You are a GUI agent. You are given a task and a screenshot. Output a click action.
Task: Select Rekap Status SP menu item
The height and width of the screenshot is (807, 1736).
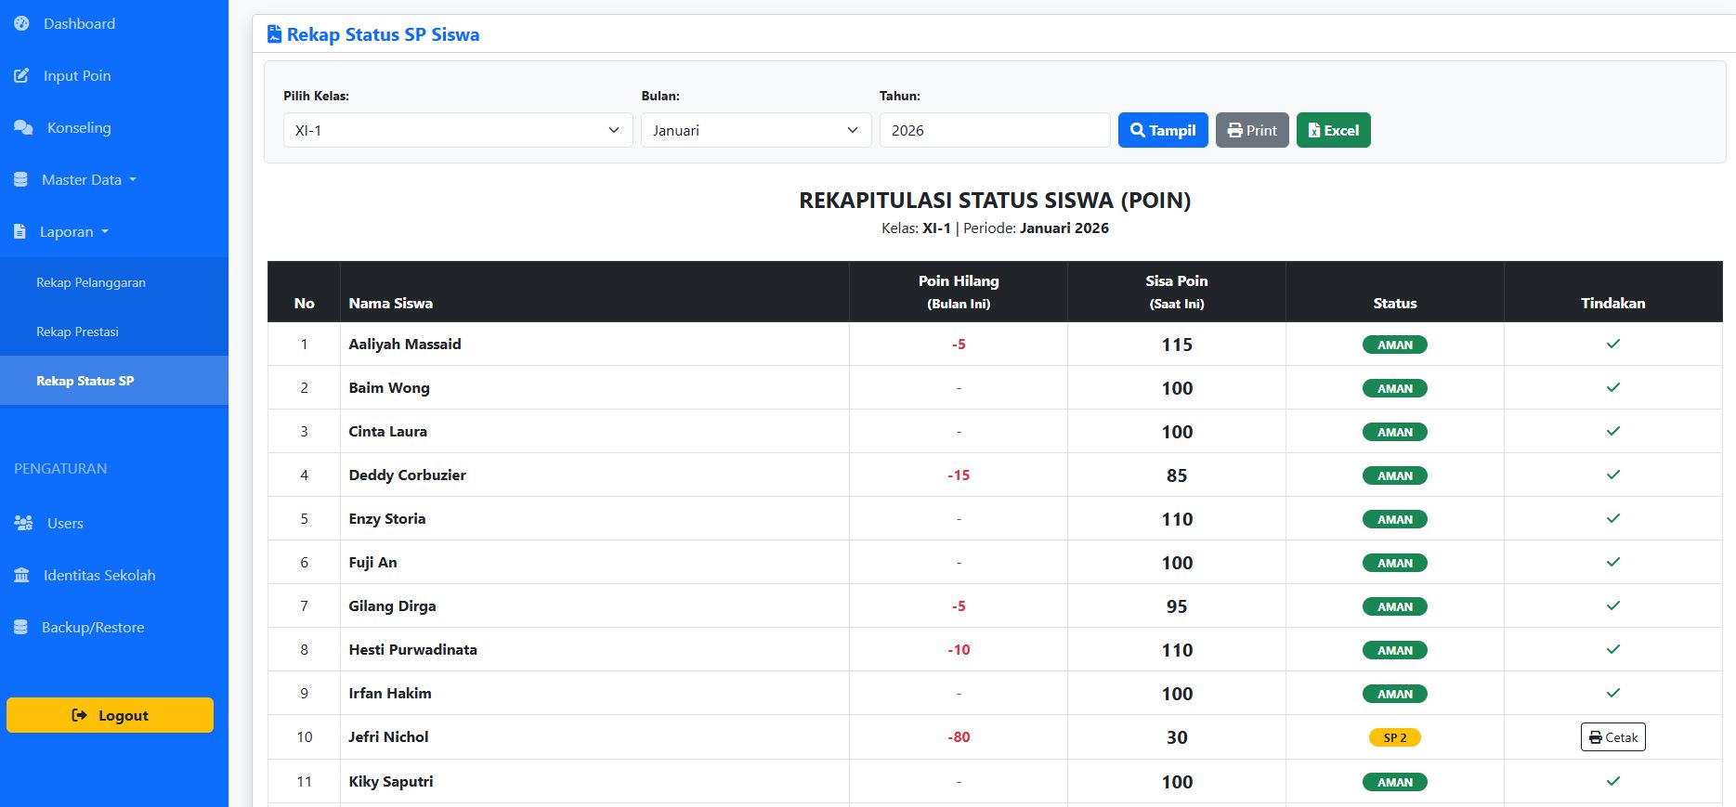85,381
